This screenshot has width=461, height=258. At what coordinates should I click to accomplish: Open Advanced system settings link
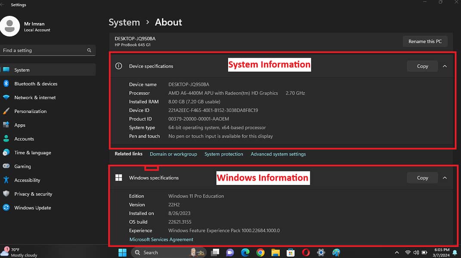point(278,154)
